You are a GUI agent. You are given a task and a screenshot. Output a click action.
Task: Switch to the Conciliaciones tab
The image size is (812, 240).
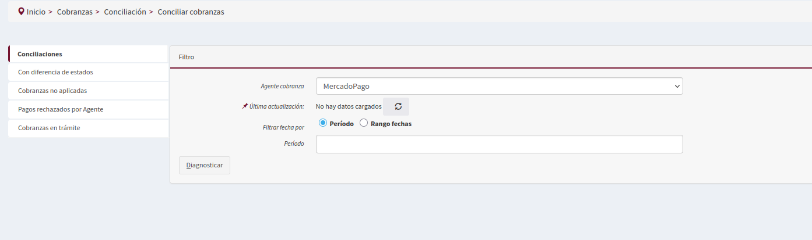tap(40, 54)
